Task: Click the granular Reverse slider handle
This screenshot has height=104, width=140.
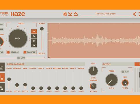Action: tap(57, 88)
